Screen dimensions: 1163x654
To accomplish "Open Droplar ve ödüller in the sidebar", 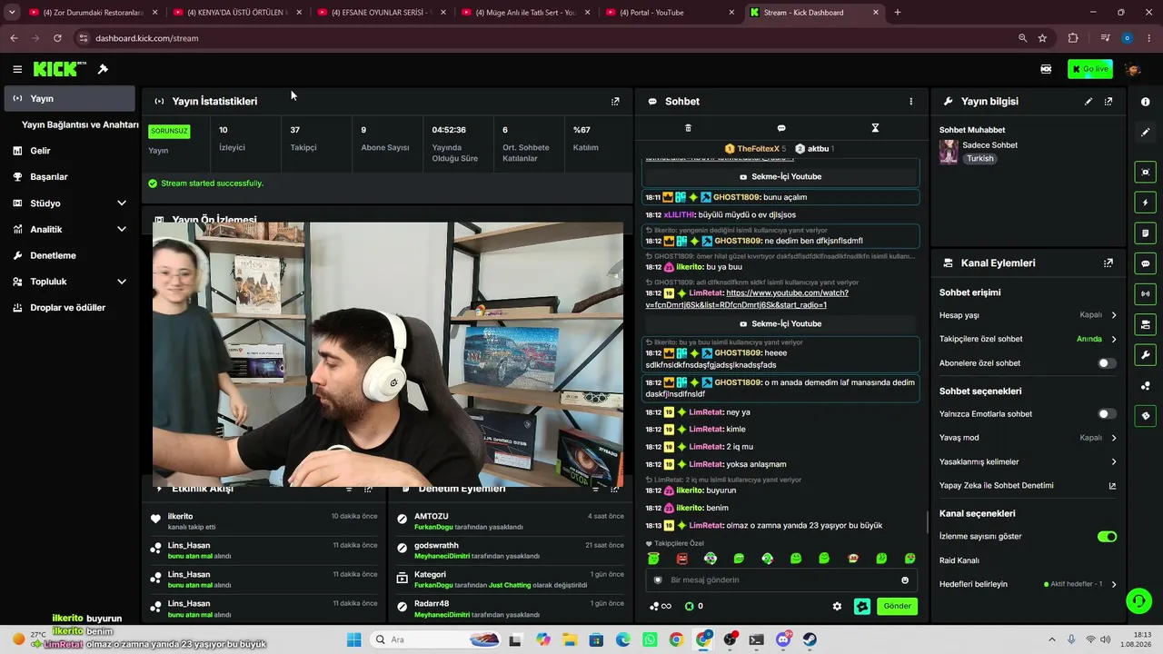I will tap(69, 308).
